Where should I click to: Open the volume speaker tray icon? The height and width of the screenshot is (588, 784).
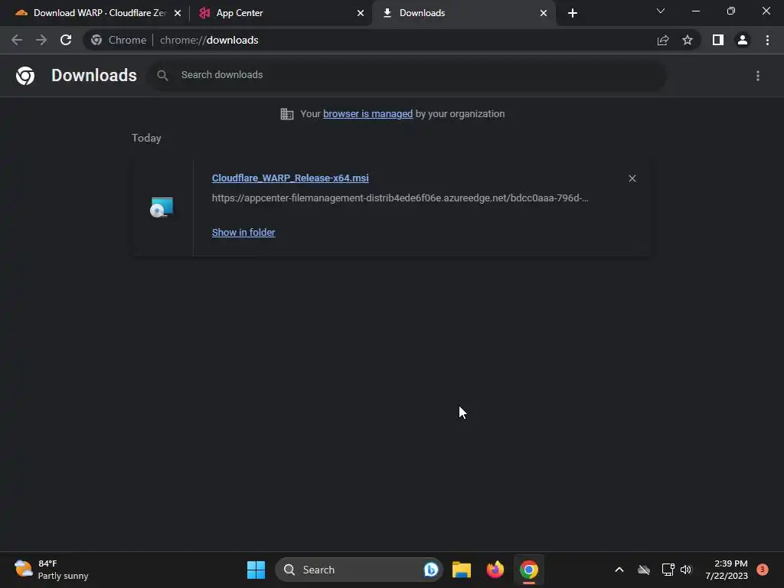click(x=686, y=570)
